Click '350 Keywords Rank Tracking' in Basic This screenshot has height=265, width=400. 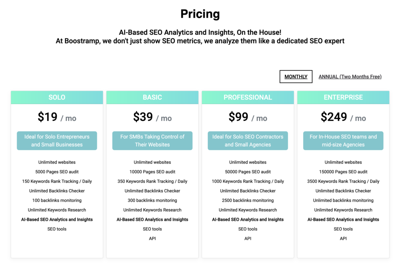152,181
